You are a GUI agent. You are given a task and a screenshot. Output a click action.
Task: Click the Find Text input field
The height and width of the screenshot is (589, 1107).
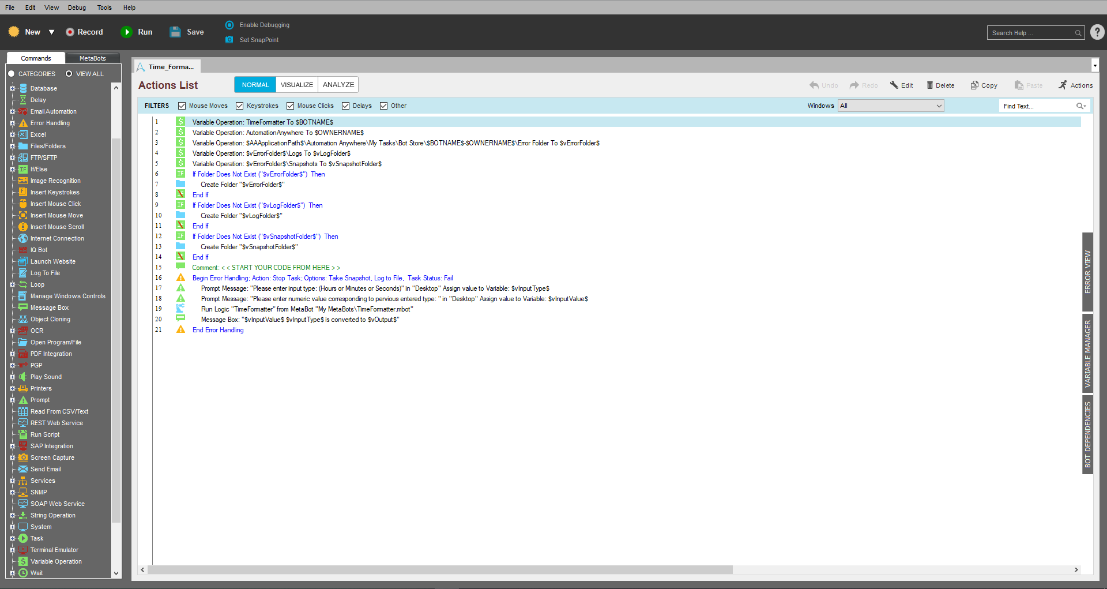[1037, 106]
